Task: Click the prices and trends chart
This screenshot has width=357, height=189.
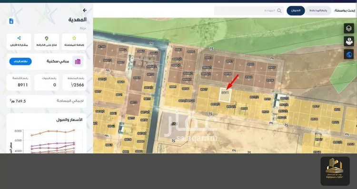Action: 47,134
